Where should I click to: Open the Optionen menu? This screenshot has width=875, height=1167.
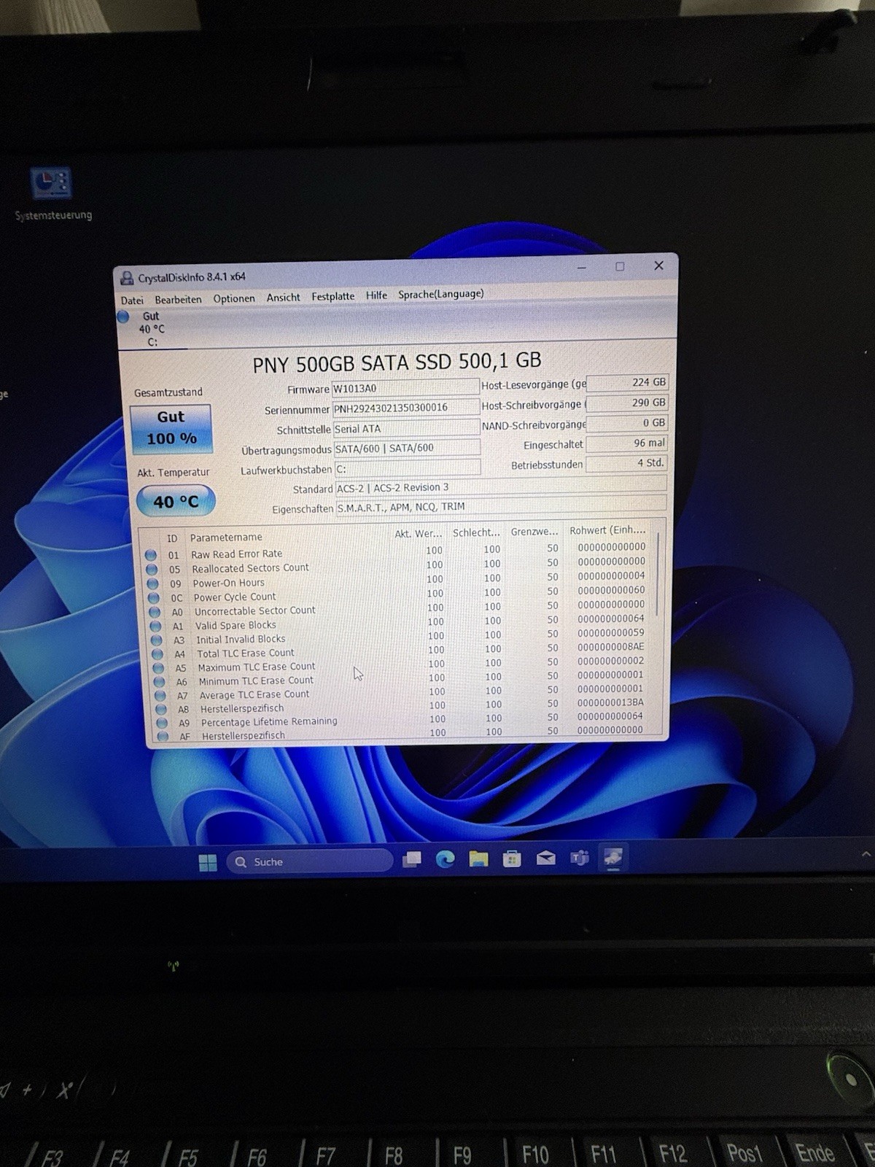[234, 298]
